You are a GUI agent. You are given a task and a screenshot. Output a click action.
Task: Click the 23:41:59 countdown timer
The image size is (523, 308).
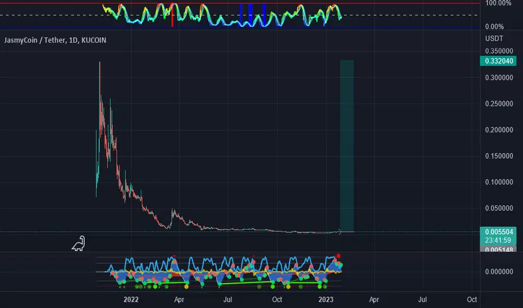pyautogui.click(x=498, y=240)
